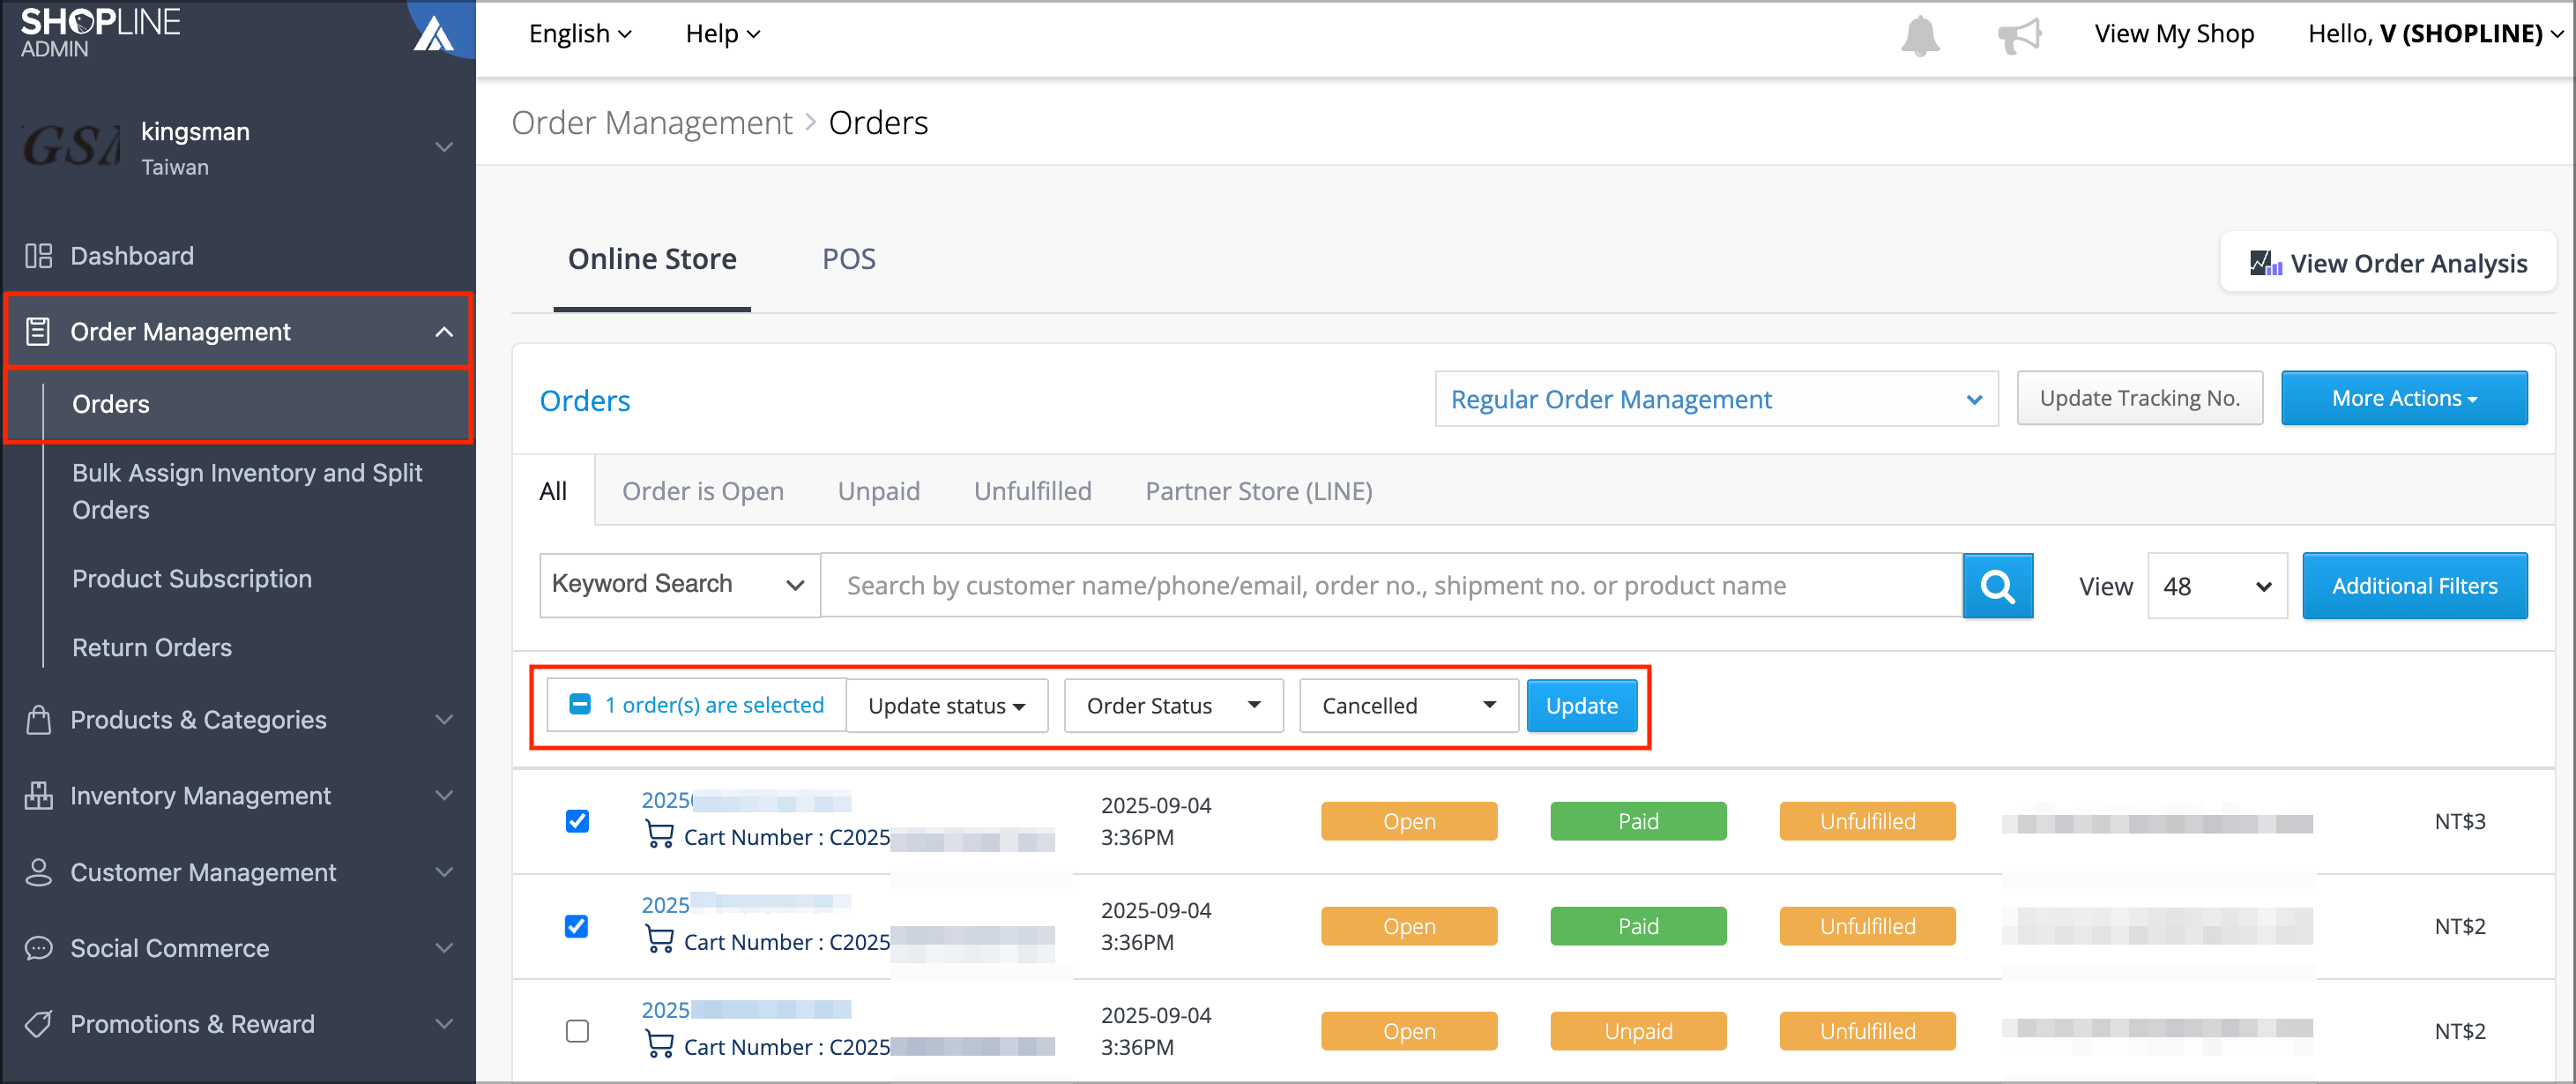Image resolution: width=2576 pixels, height=1084 pixels.
Task: Select the Partner Store (LINE) tab
Action: coord(1259,491)
